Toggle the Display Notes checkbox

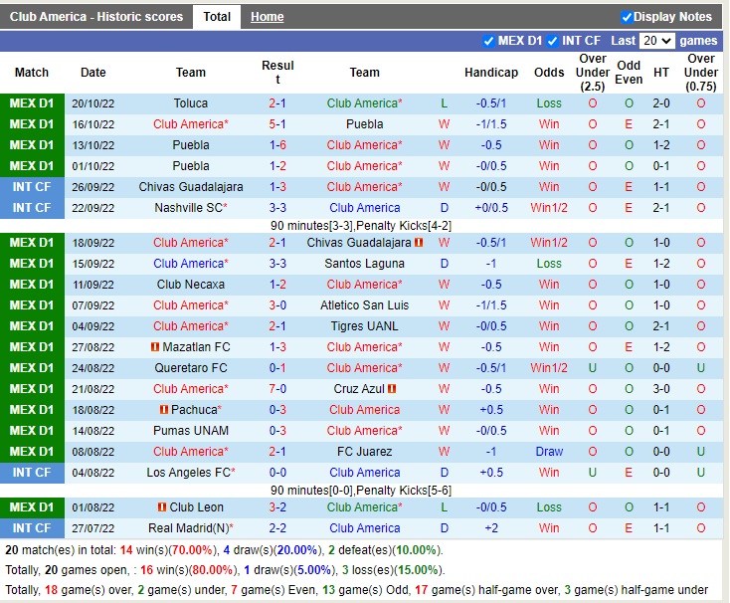(627, 17)
